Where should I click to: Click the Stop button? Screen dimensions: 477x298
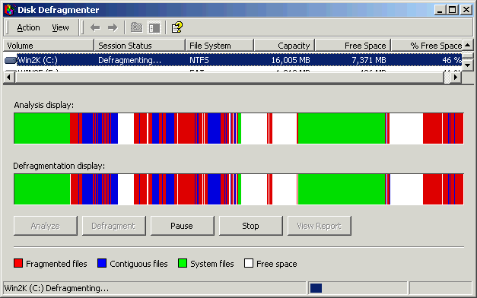(250, 226)
